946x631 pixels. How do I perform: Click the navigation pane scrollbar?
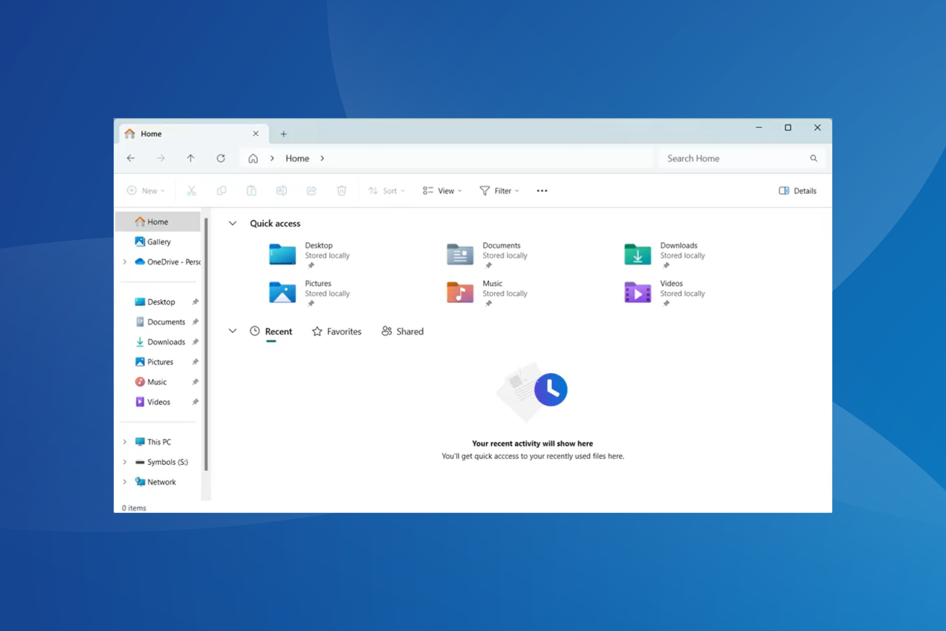[x=206, y=344]
